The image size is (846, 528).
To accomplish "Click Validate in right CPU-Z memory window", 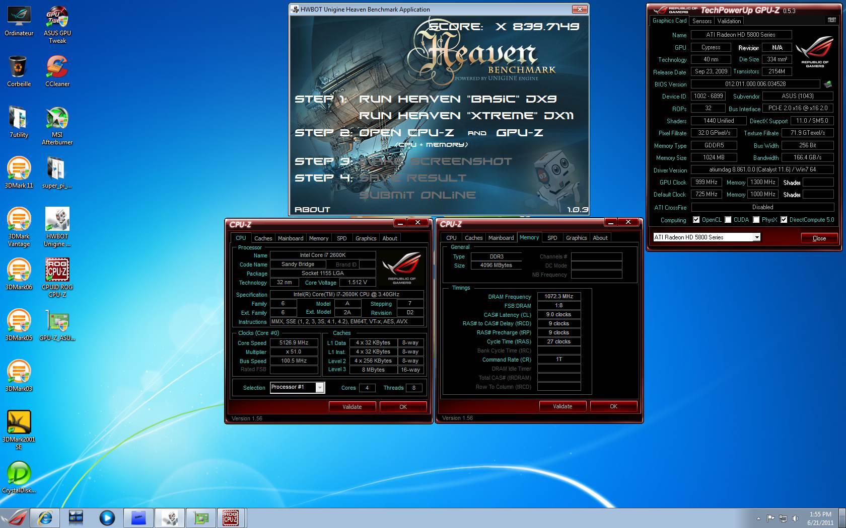I will (562, 406).
